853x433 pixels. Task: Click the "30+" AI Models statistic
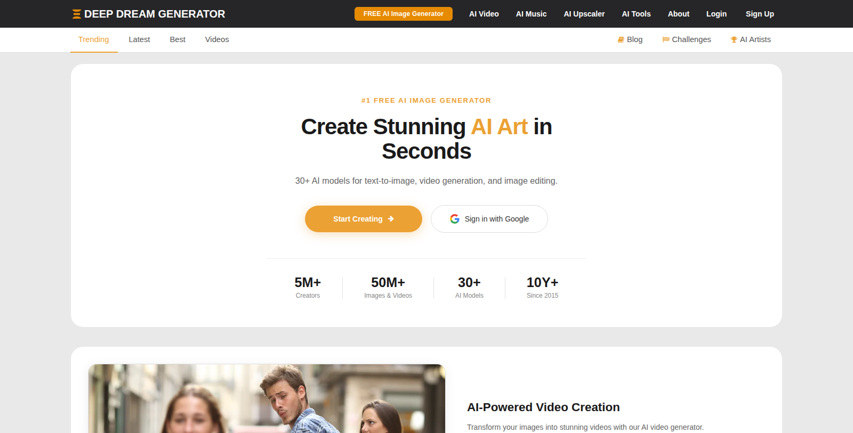click(469, 288)
